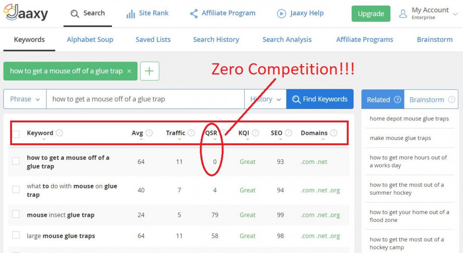Check the 'large mouse glue traps' row
The image size is (463, 253).
tap(16, 235)
